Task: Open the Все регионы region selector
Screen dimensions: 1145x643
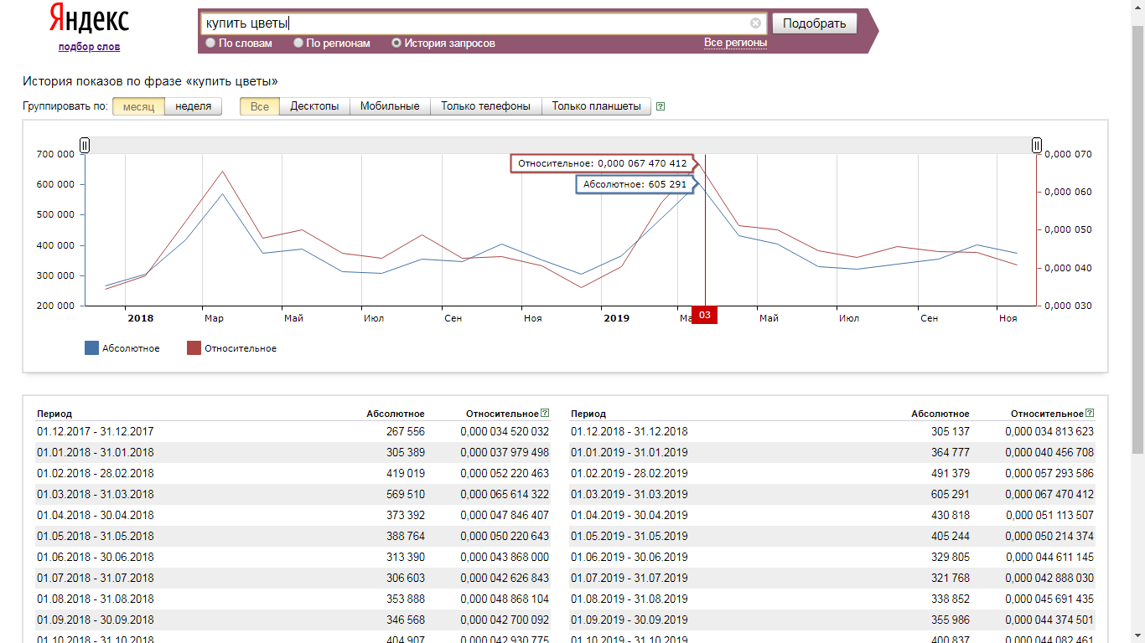Action: tap(735, 43)
